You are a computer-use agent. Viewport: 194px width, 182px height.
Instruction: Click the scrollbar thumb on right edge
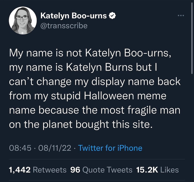click(192, 38)
